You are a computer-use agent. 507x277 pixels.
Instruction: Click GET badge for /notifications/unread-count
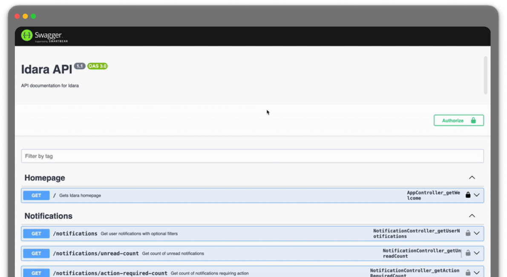(x=36, y=254)
